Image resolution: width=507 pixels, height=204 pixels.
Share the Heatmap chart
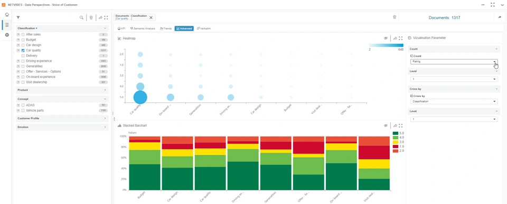395,38
